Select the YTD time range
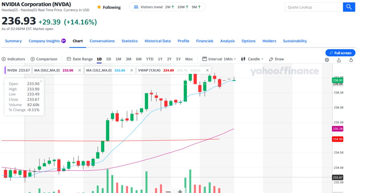The height and width of the screenshot is (193, 381). pos(150,59)
